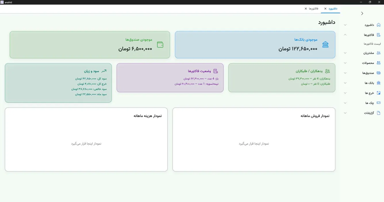The width and height of the screenshot is (384, 202).
Task: Click the expense chart placeholder text
Action: [86, 144]
